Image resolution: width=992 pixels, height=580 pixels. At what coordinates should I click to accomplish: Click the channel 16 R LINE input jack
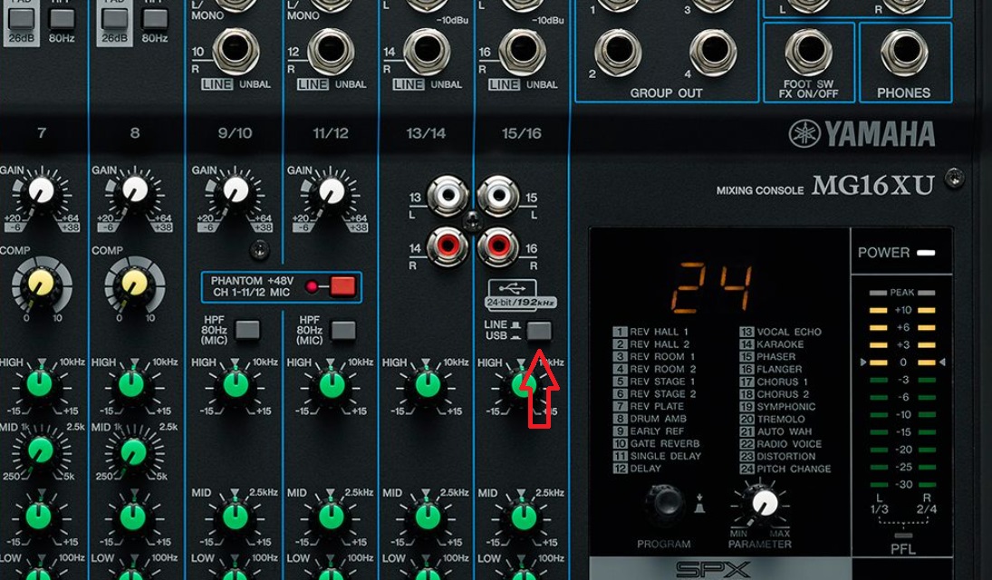tap(523, 52)
